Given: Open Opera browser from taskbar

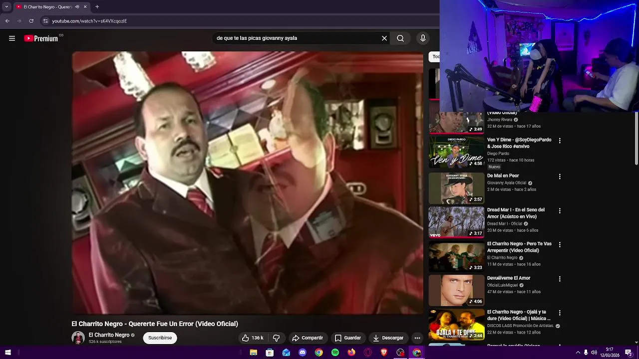Looking at the screenshot, I should click(x=368, y=353).
